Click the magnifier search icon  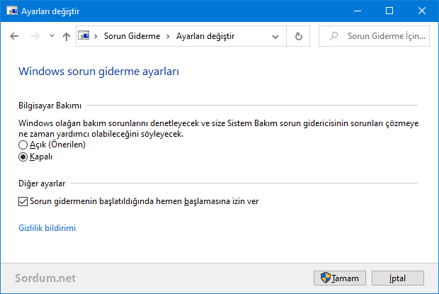[x=333, y=36]
